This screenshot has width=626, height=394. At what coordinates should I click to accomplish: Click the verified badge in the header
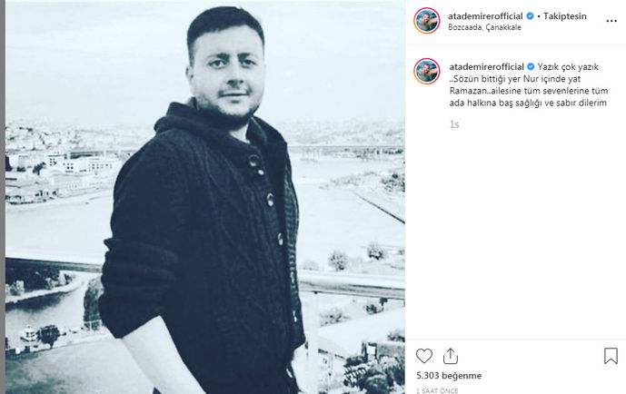tap(531, 16)
